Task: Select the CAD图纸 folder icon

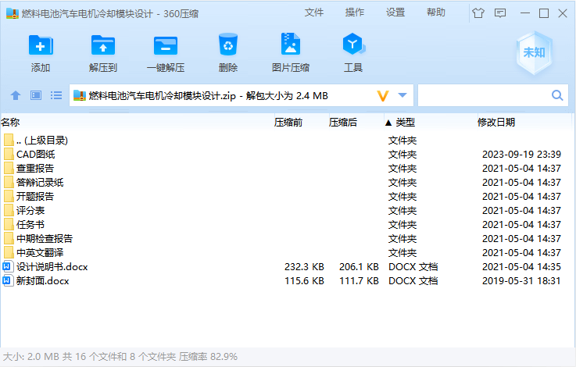Action: coord(9,154)
